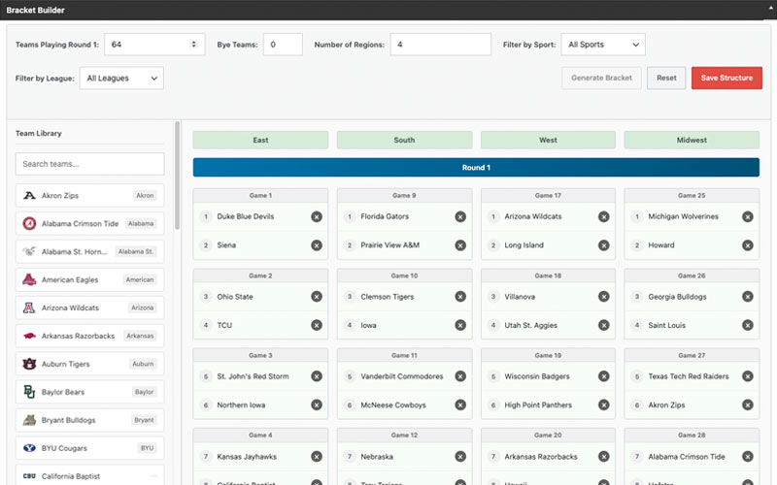
Task: Select Alabama St. Hornets team row
Action: point(89,251)
